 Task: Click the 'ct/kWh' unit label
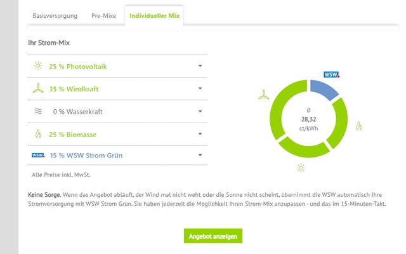tap(308, 128)
